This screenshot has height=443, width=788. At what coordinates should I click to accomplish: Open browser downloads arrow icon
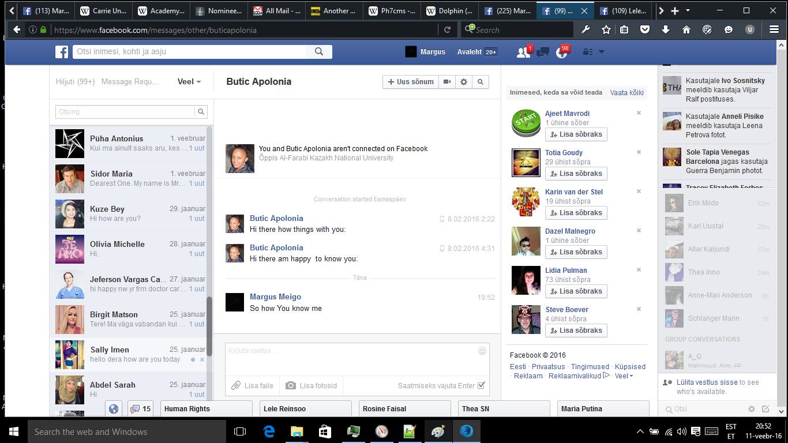click(x=666, y=30)
